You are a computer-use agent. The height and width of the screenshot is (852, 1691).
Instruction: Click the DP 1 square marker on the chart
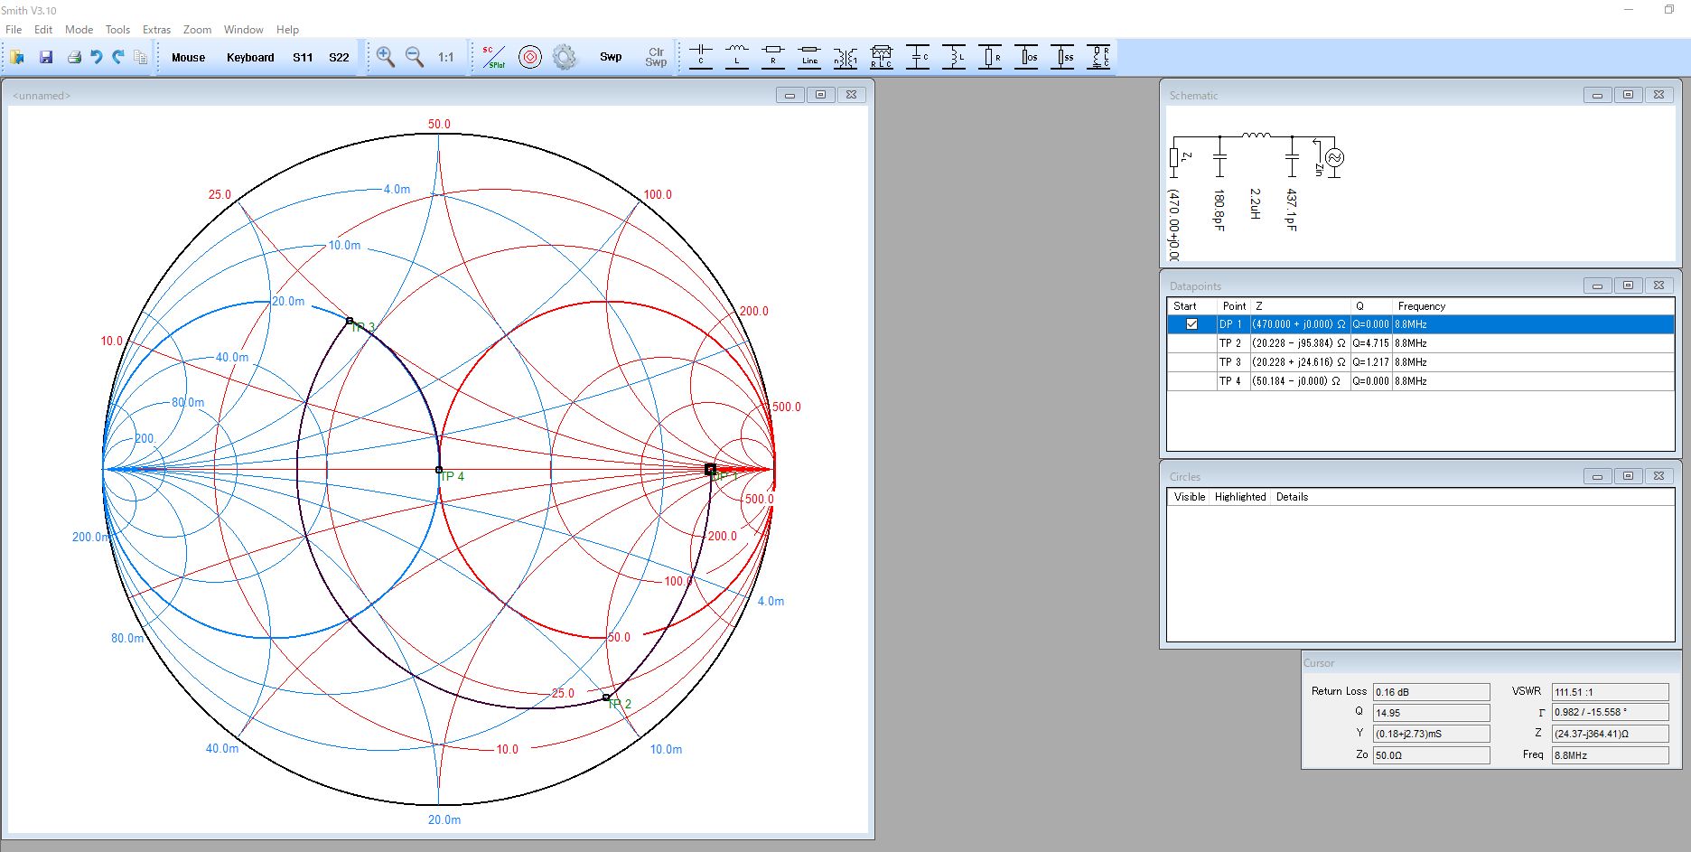coord(710,469)
